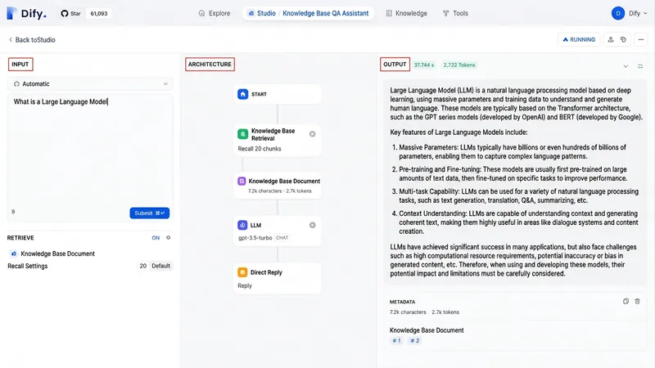The width and height of the screenshot is (655, 368).
Task: Click the INPUT panel label
Action: pos(20,65)
